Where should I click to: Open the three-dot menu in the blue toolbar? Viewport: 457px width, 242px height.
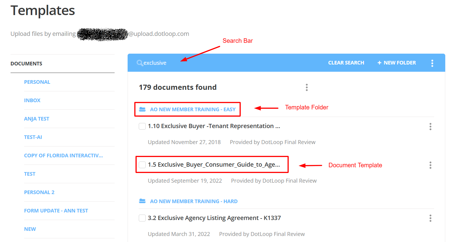pyautogui.click(x=432, y=63)
